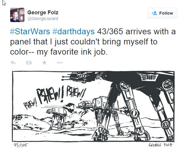This screenshot has width=184, height=153.
Task: Click the 43/365 text in the tweet
Action: (110, 32)
